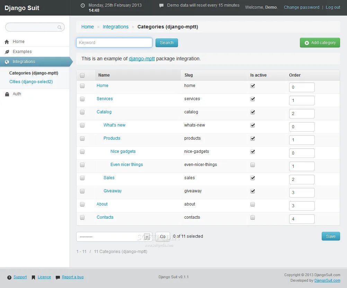Click the Save button
The image size is (347, 288).
[x=331, y=236]
